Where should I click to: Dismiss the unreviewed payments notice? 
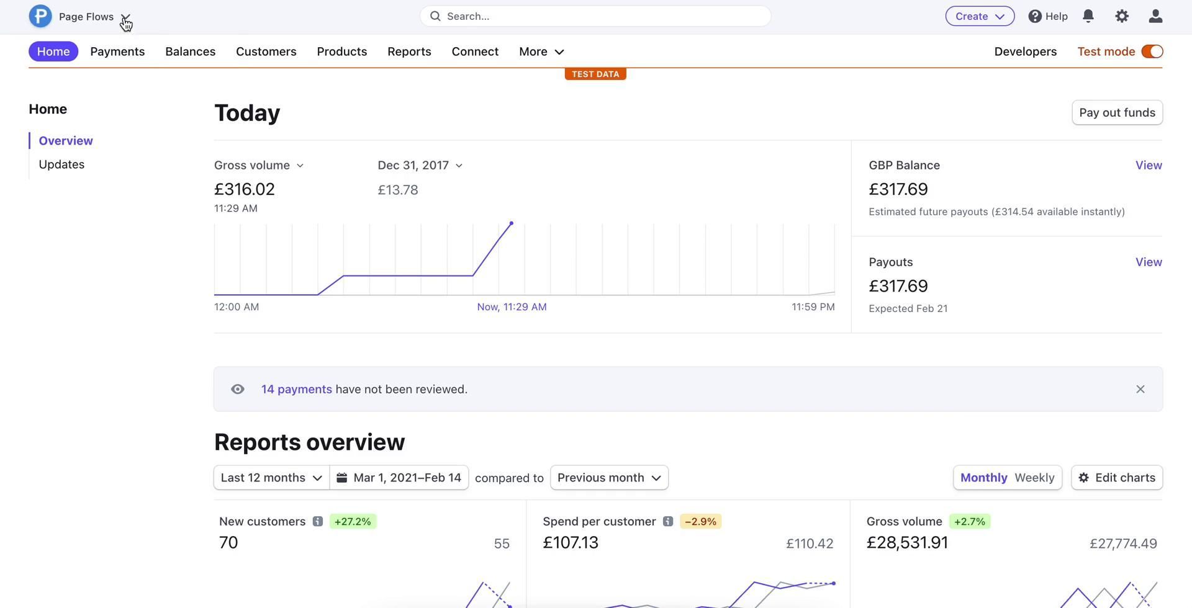[x=1140, y=390]
